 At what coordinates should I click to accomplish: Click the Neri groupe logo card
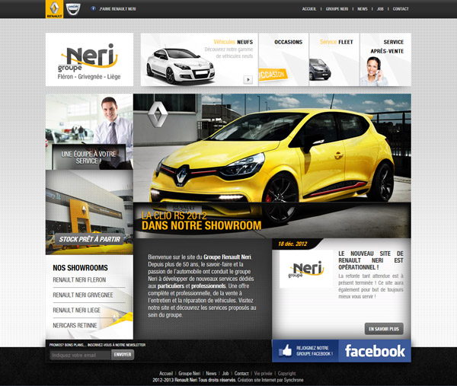pos(89,59)
